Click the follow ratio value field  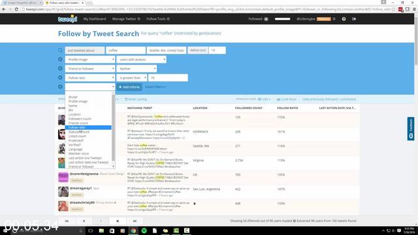point(168,78)
